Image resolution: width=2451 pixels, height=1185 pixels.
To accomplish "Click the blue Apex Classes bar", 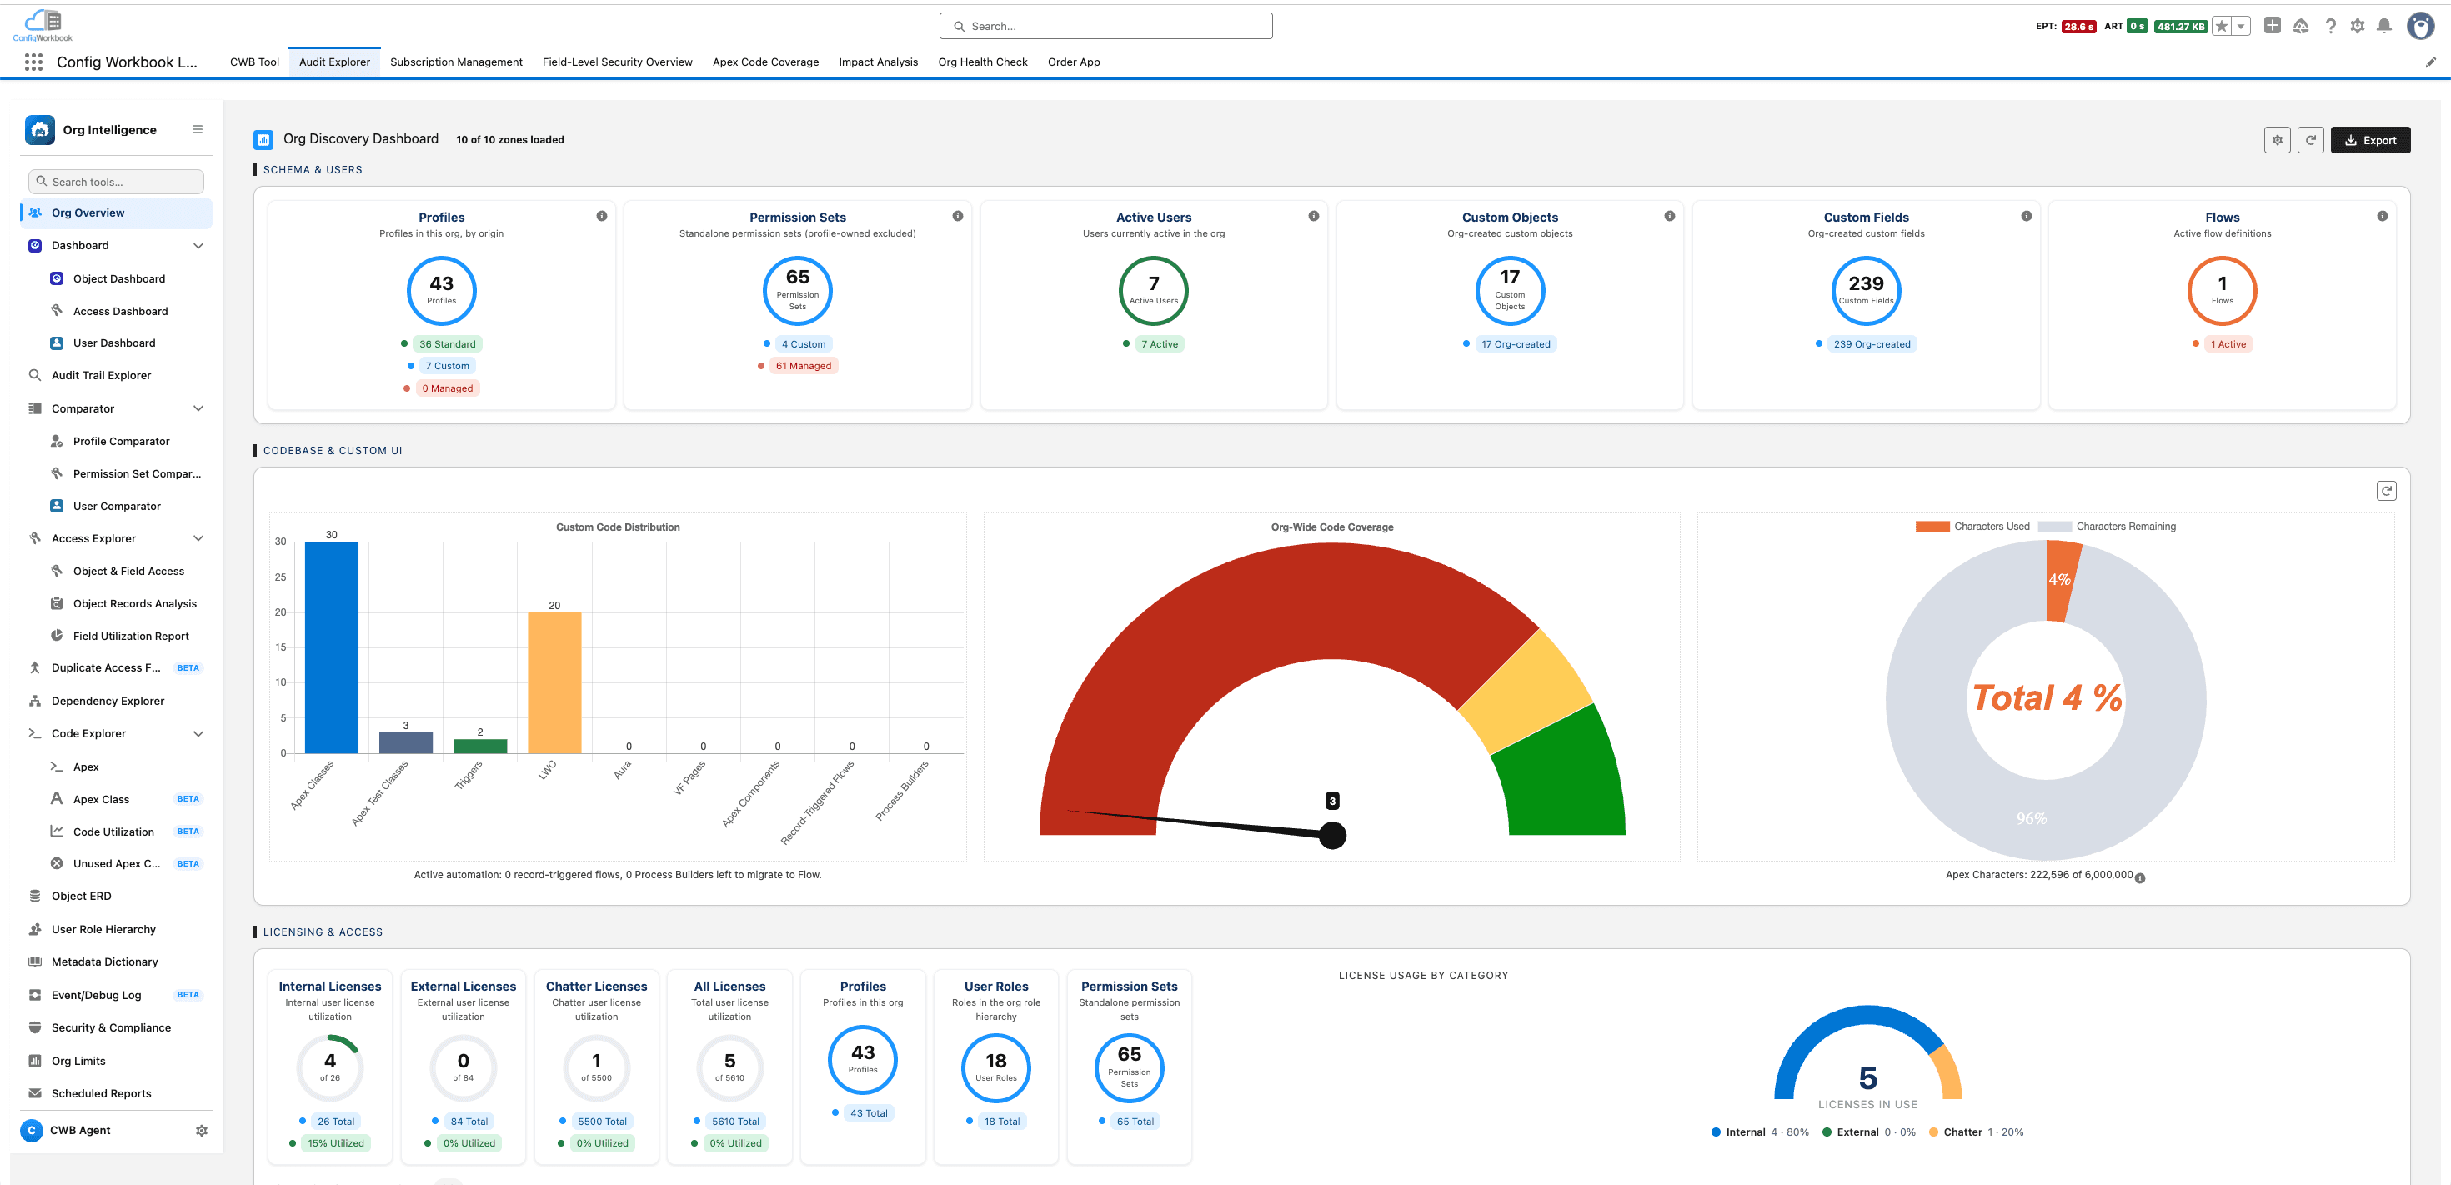I will [331, 647].
